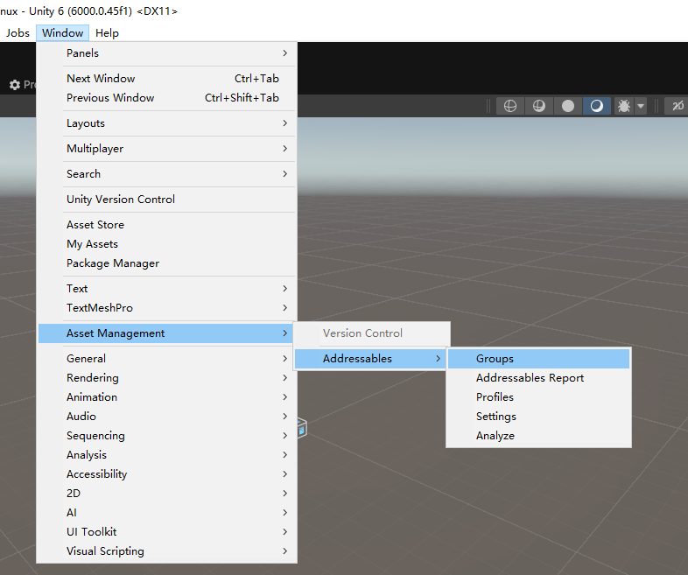688x575 pixels.
Task: Click the greyed Version Control entry
Action: click(x=371, y=333)
